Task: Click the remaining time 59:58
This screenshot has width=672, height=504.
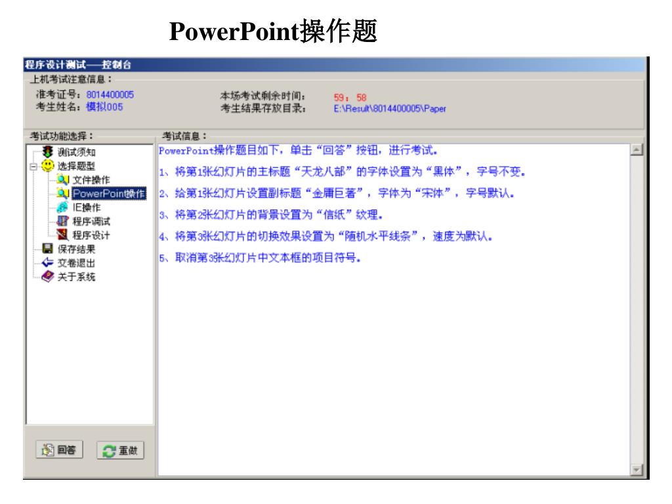Action: (x=350, y=98)
